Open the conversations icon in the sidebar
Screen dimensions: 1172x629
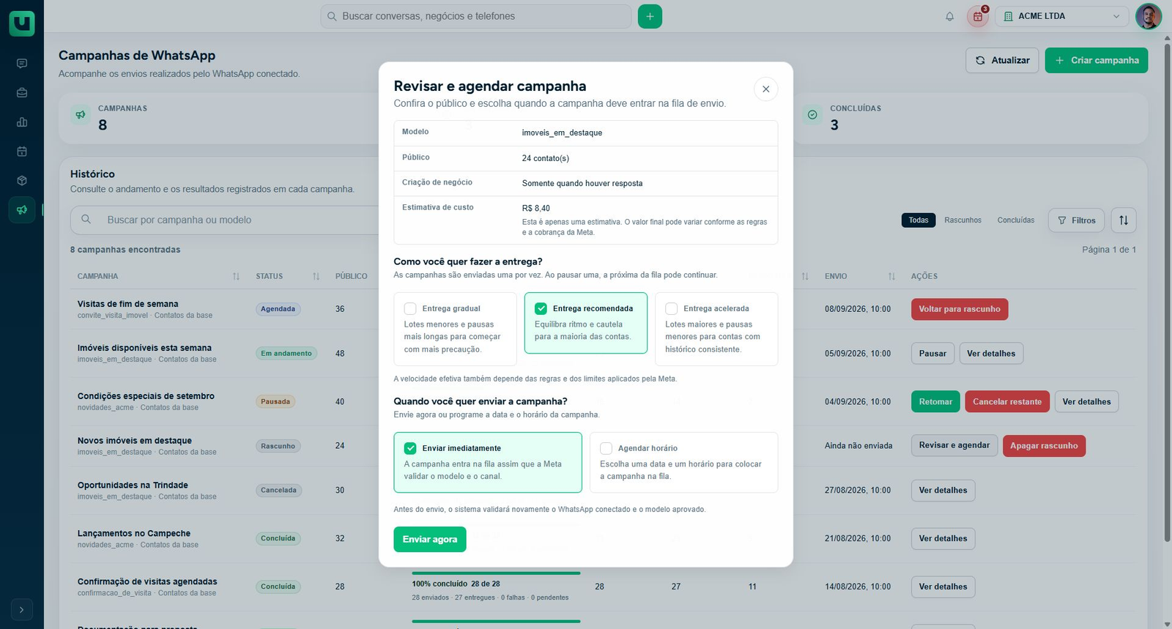pyautogui.click(x=22, y=64)
